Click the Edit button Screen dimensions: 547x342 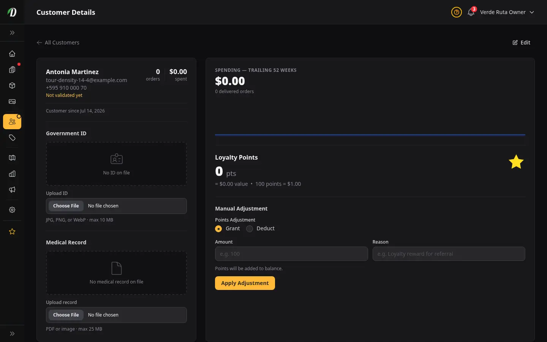tap(522, 43)
